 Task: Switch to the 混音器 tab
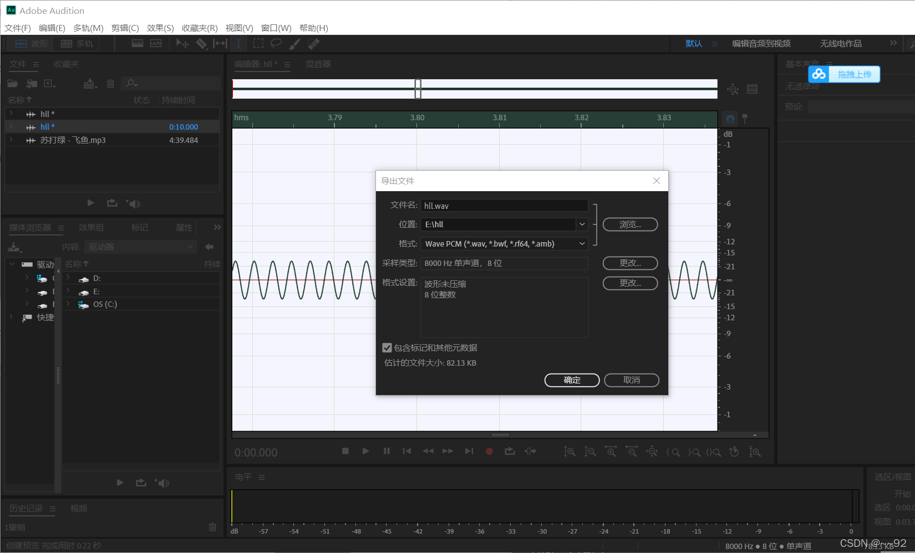318,64
